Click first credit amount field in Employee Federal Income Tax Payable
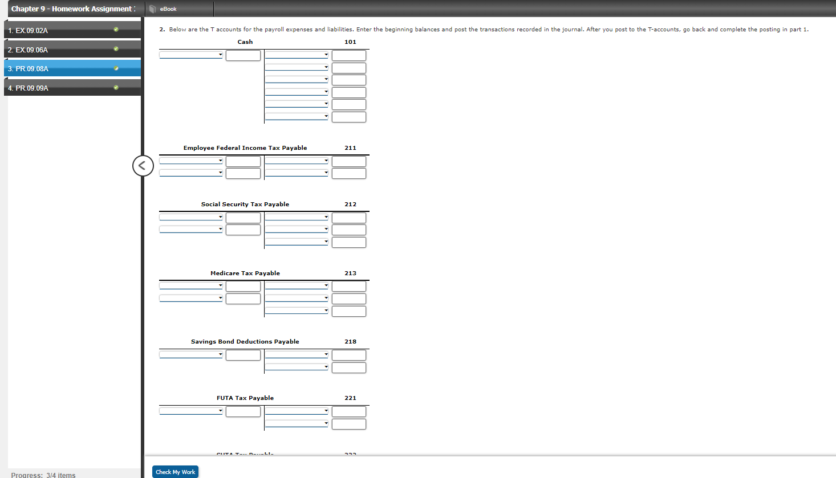The width and height of the screenshot is (836, 478). pyautogui.click(x=349, y=161)
